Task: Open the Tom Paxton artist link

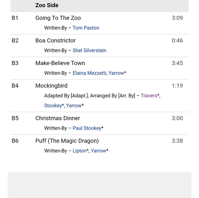Action: [86, 28]
